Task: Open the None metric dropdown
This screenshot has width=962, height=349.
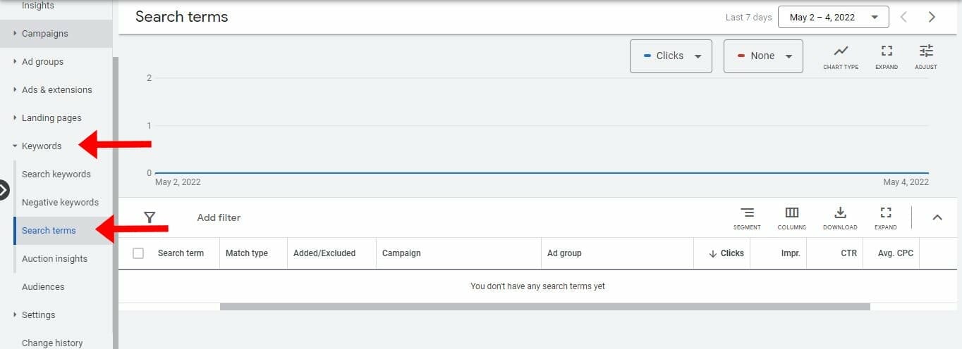Action: (x=763, y=56)
